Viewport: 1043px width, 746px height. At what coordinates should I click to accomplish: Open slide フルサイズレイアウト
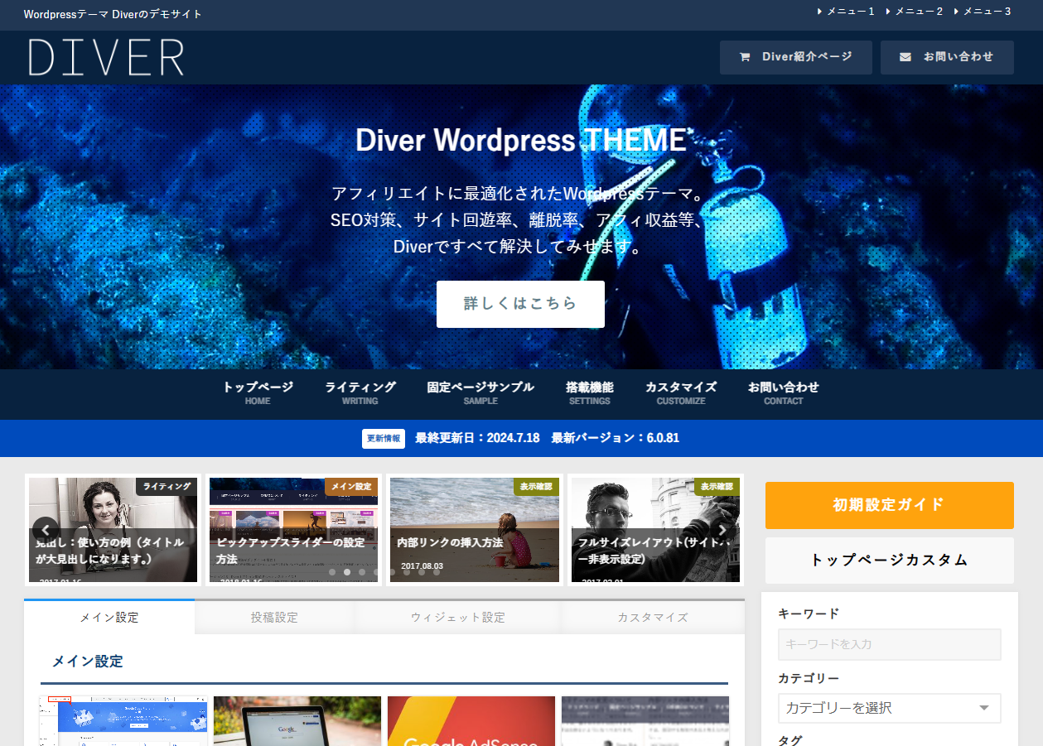coord(655,530)
